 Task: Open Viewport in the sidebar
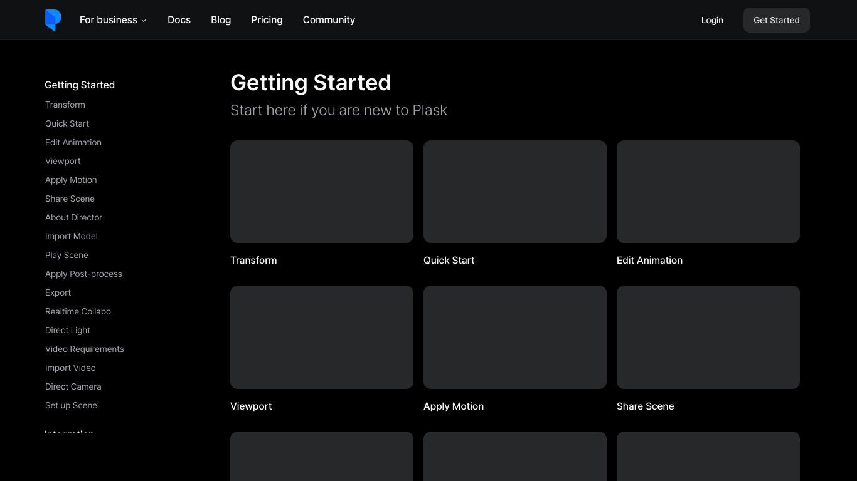pos(63,161)
